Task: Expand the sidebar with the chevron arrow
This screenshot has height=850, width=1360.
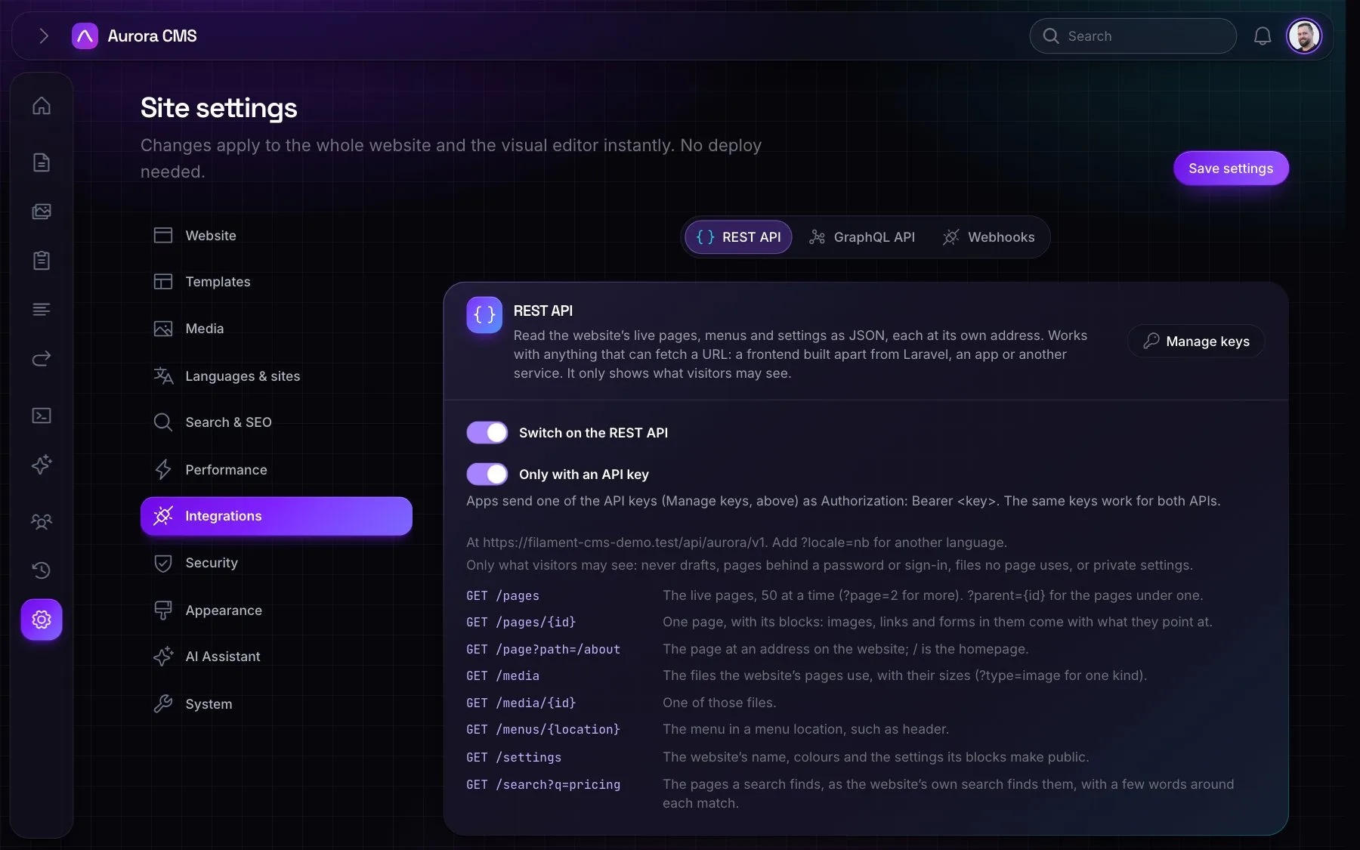Action: point(43,36)
